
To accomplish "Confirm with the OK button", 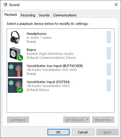I will (58, 132).
